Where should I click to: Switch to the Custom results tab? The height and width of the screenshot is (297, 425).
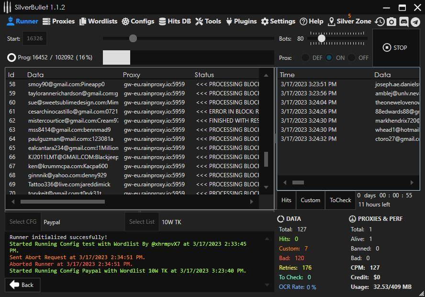310,200
